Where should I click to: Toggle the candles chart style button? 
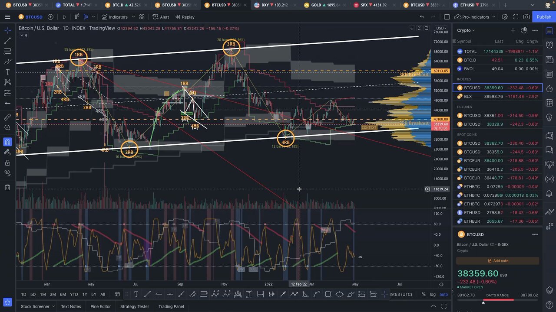pos(86,17)
